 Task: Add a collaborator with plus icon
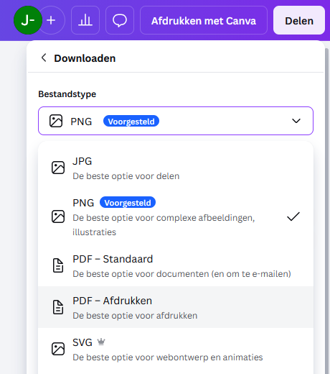(52, 20)
